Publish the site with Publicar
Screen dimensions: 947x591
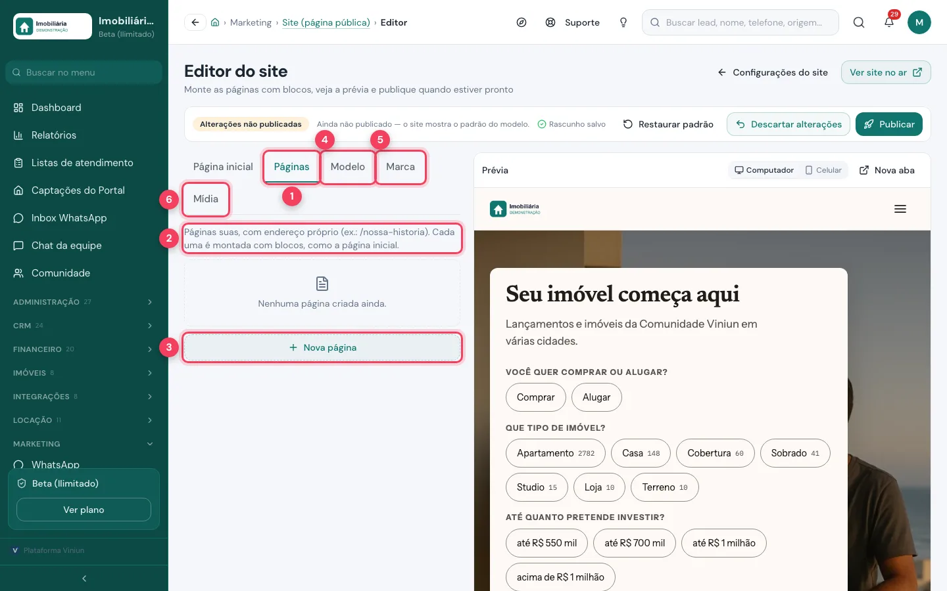[889, 124]
